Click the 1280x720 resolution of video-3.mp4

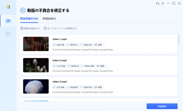[88, 87]
